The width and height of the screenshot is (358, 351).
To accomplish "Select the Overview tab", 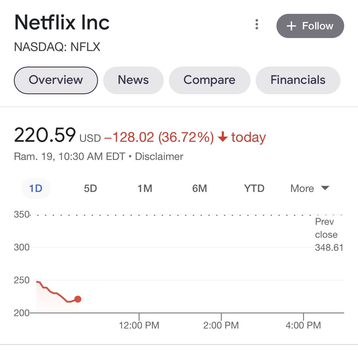I will [x=56, y=80].
